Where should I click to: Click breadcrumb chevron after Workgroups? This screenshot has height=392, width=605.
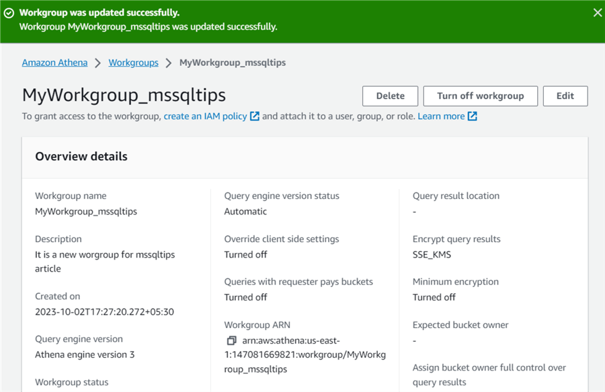point(169,63)
